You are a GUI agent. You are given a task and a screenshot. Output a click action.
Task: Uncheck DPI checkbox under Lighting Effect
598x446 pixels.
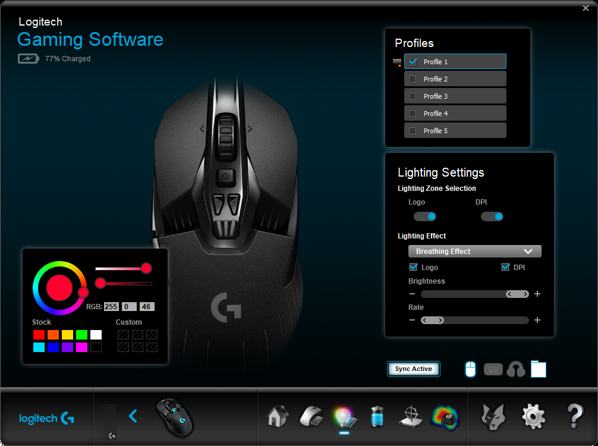pos(505,267)
